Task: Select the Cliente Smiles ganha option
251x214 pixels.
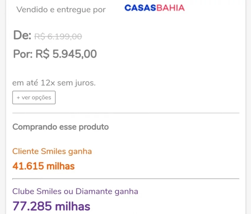Action: 52,151
